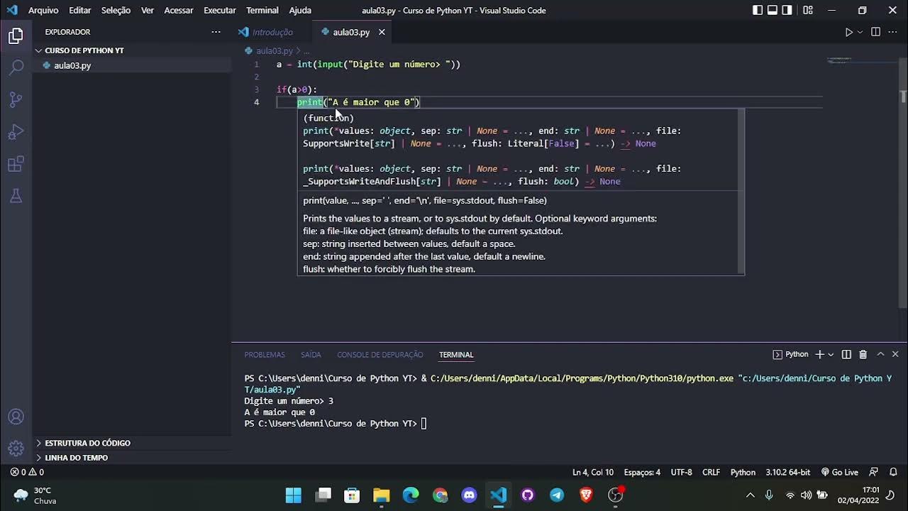
Task: Expand LINHA DO TEMPO section
Action: (131, 458)
